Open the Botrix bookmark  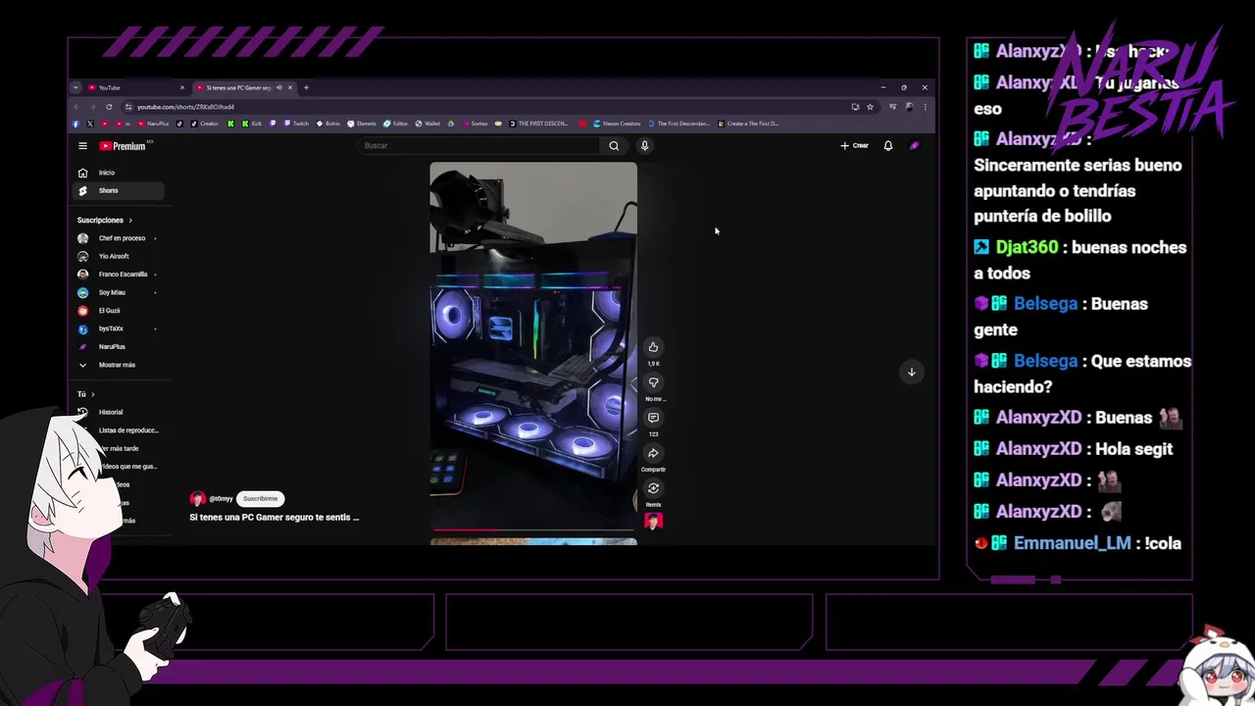point(327,124)
